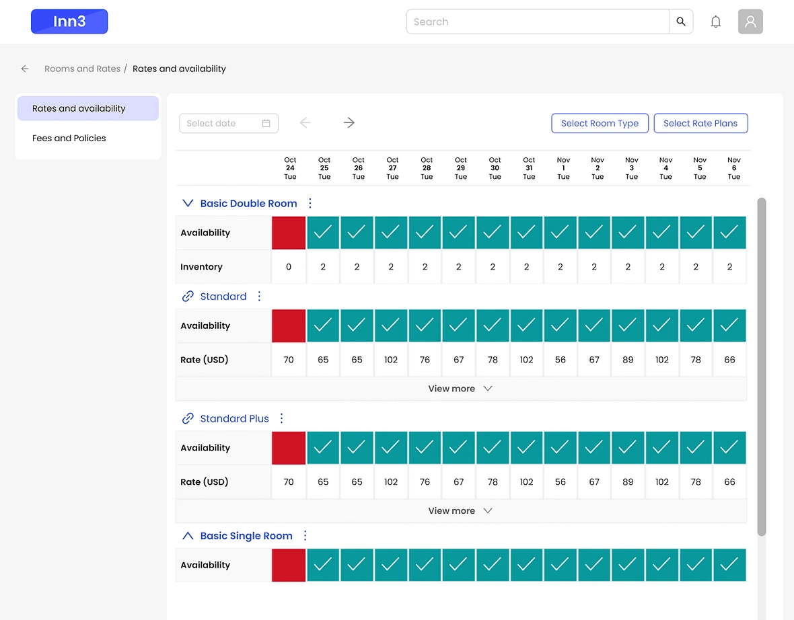Click the Select Rate Plans button
This screenshot has width=794, height=620.
[700, 123]
